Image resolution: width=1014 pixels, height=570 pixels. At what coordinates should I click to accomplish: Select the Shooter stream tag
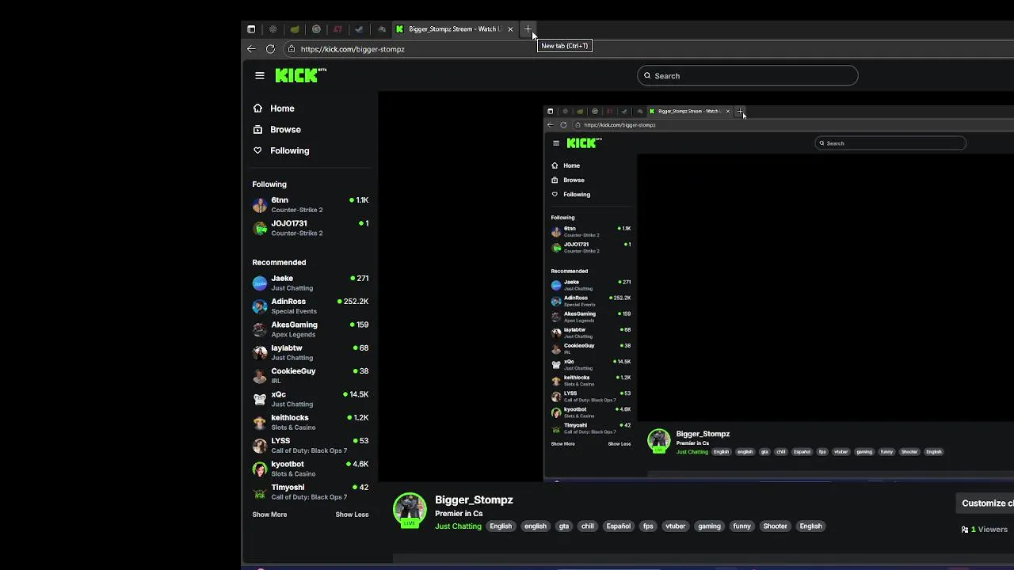[x=776, y=526]
